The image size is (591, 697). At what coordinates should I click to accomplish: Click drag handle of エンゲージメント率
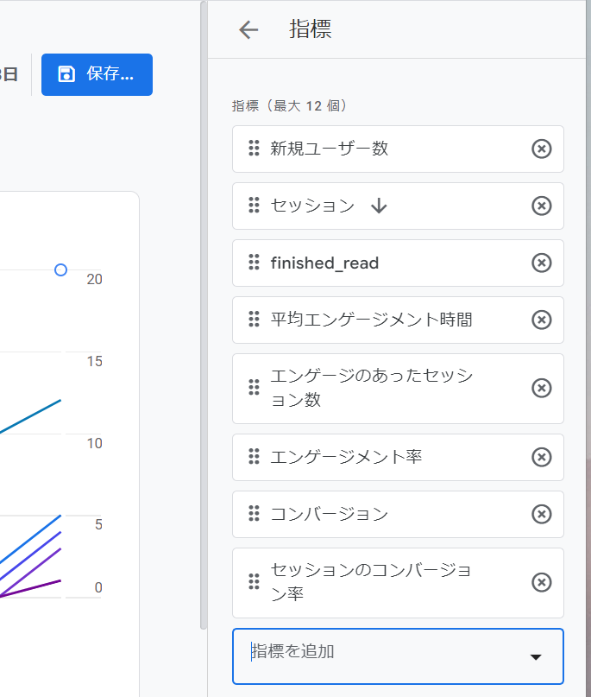pyautogui.click(x=254, y=457)
